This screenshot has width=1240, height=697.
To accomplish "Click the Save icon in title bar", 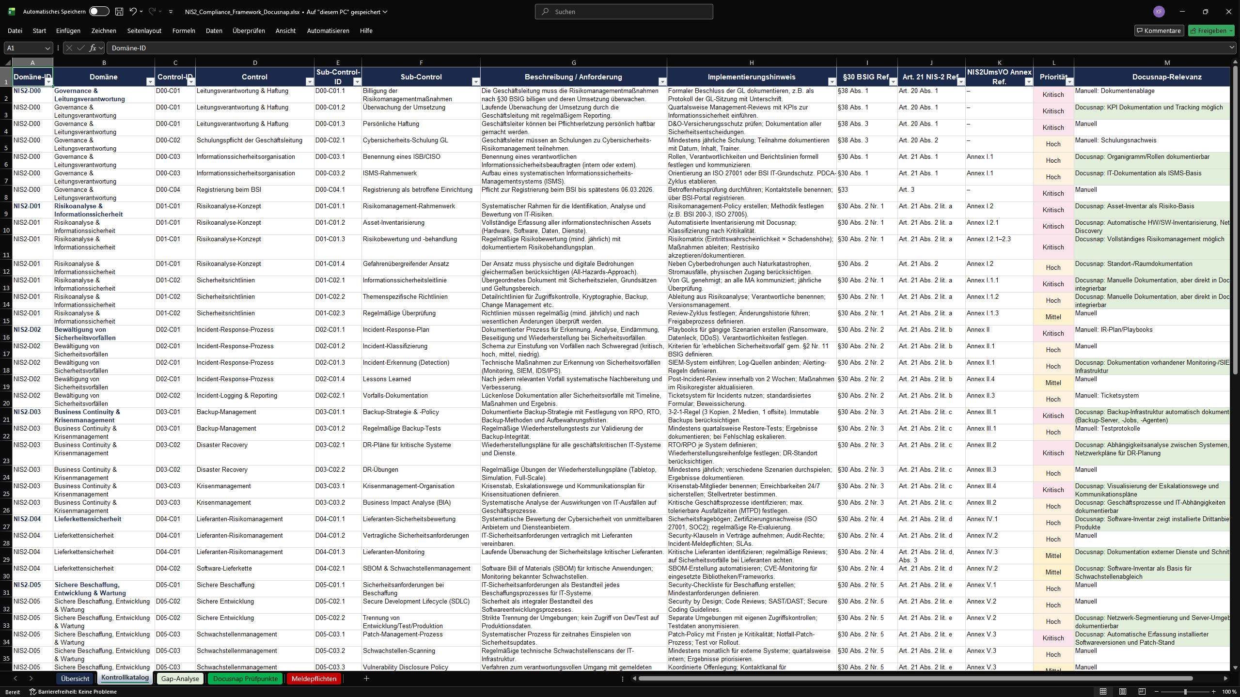I will click(x=119, y=12).
